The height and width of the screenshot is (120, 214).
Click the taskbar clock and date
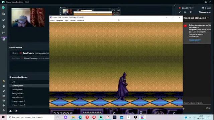[x=201, y=117]
